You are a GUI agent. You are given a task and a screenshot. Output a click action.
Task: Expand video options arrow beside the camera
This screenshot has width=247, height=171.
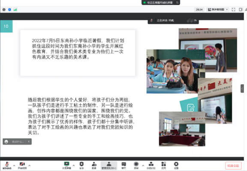pyautogui.click(x=30, y=165)
